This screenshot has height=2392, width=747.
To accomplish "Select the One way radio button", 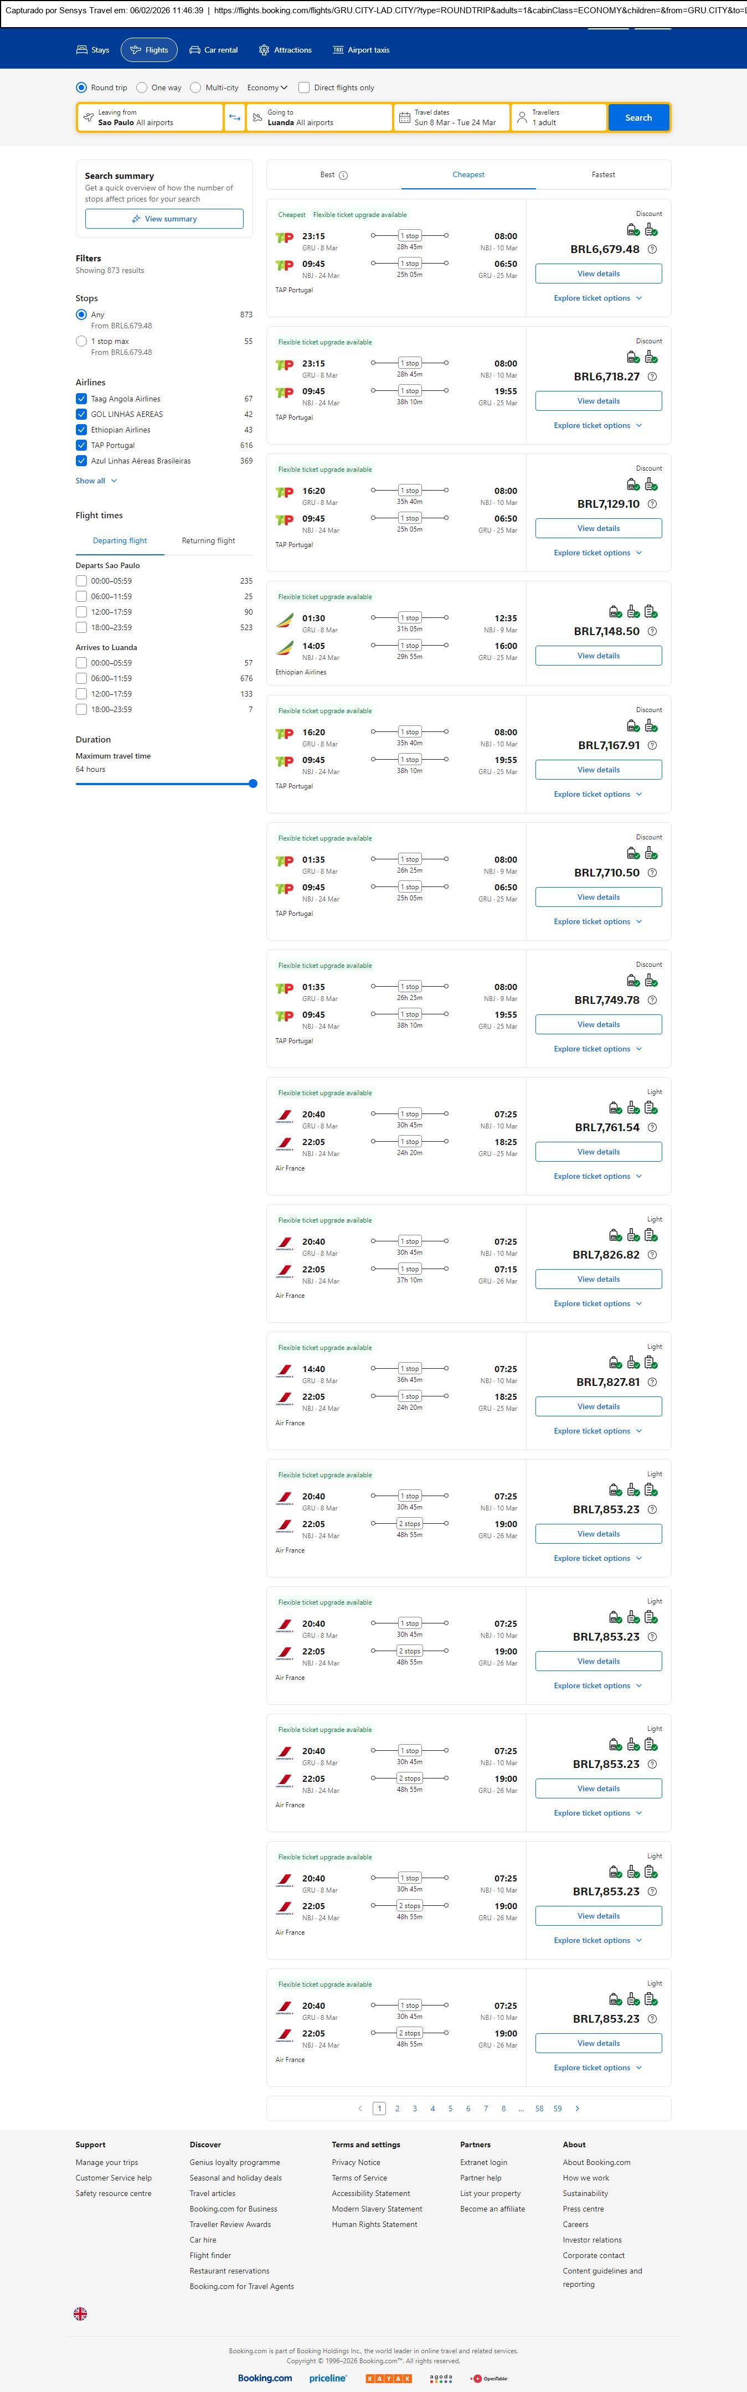I will pyautogui.click(x=142, y=88).
